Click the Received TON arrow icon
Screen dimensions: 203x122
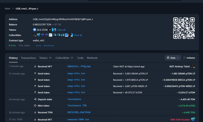point(35,112)
